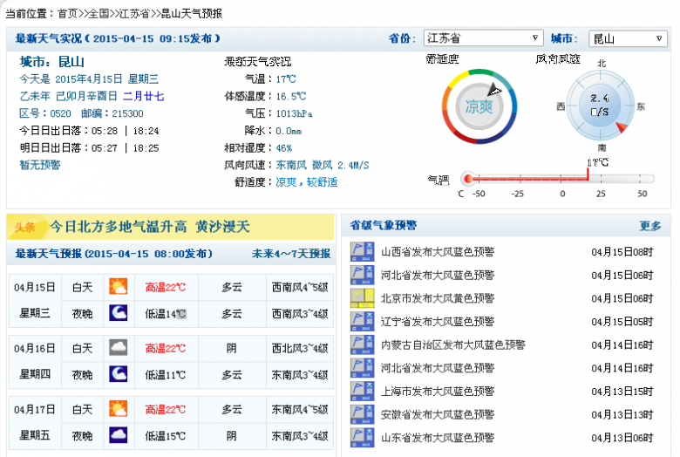This screenshot has height=457, width=680.
Task: Click the blue warning icon beside 山西省发布大风蓝色预警
Action: tap(362, 252)
